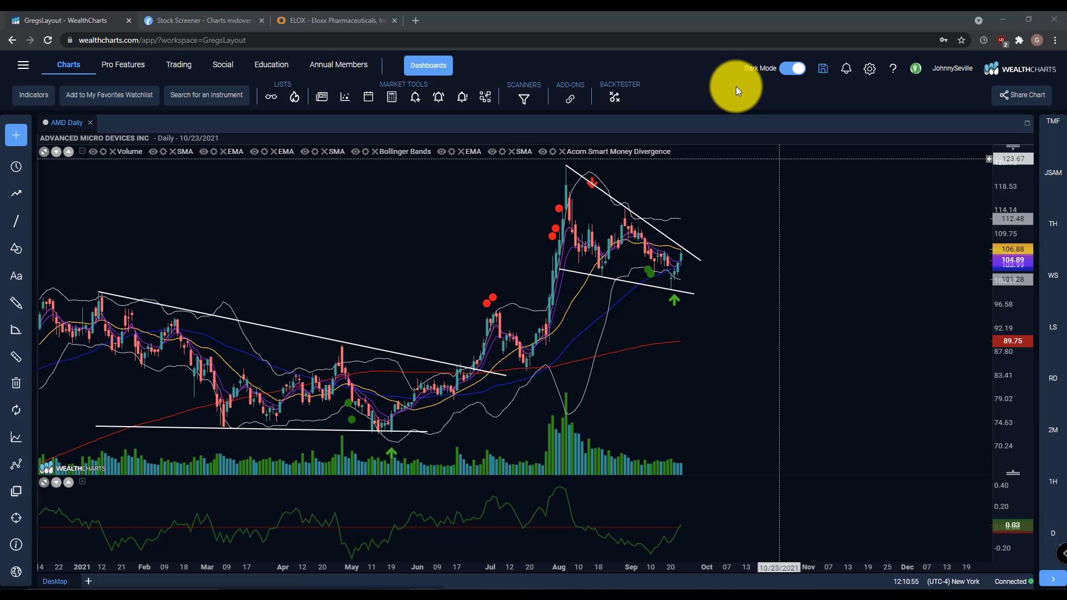Viewport: 1067px width, 600px height.
Task: Toggle visibility eye of the first SMA indicator
Action: (x=153, y=152)
